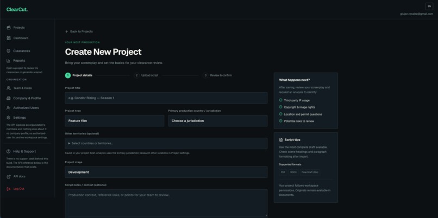
Task: Click the Help & Support question icon
Action: coord(9,151)
